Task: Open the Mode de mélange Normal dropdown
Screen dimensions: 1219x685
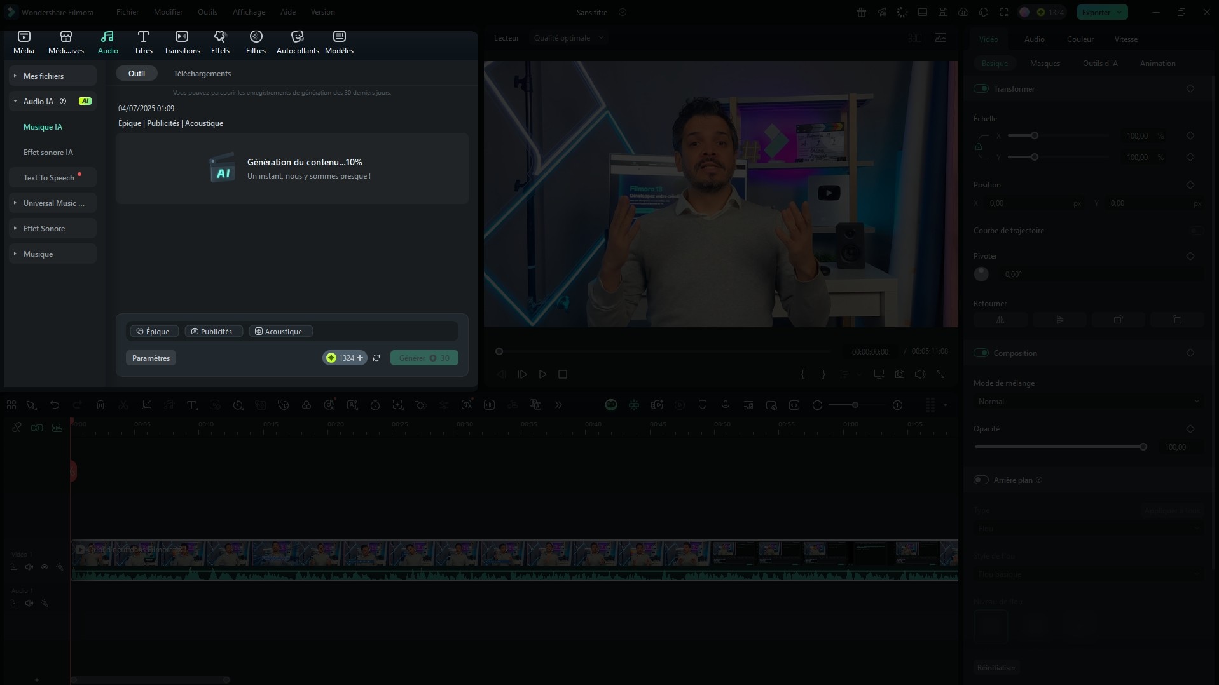Action: pyautogui.click(x=1088, y=402)
